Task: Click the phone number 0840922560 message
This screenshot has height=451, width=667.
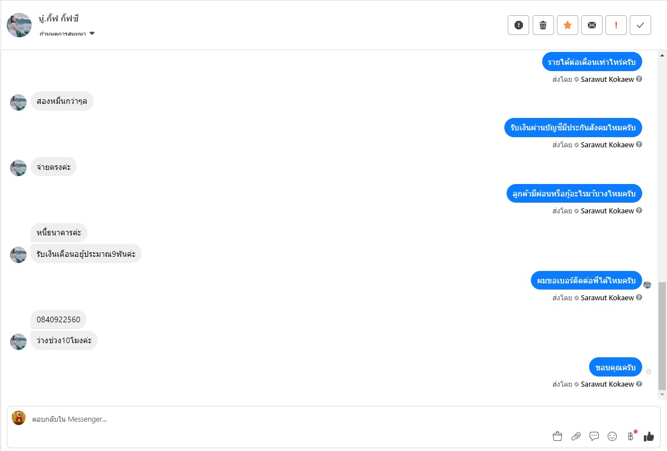Action: point(58,319)
